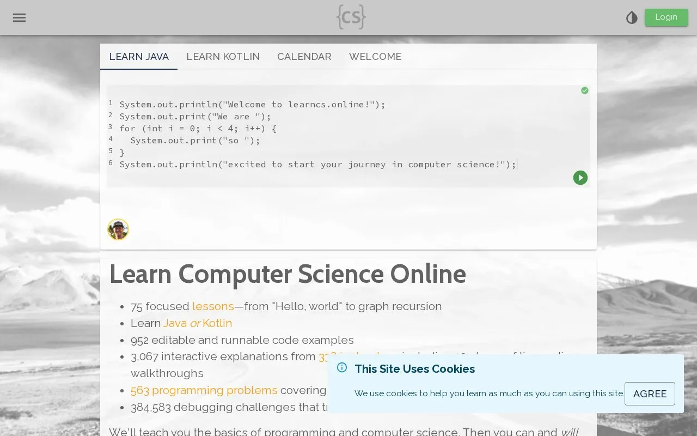Click the 'System.out.print("We are ");' code line

195,116
